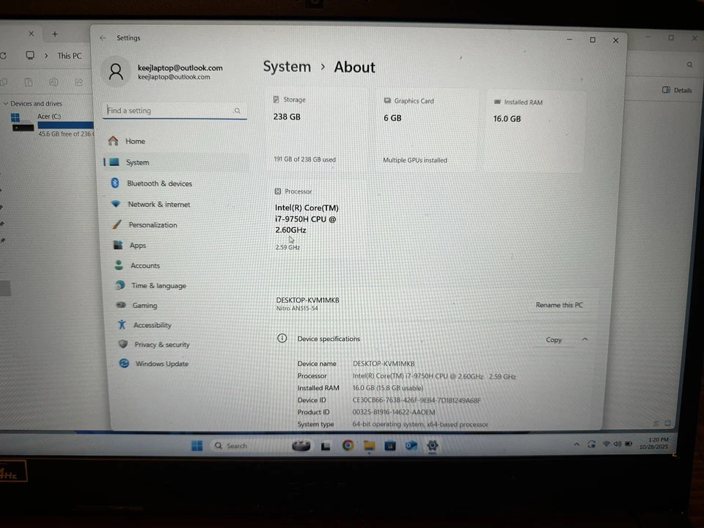Copy the device specifications

(x=554, y=340)
